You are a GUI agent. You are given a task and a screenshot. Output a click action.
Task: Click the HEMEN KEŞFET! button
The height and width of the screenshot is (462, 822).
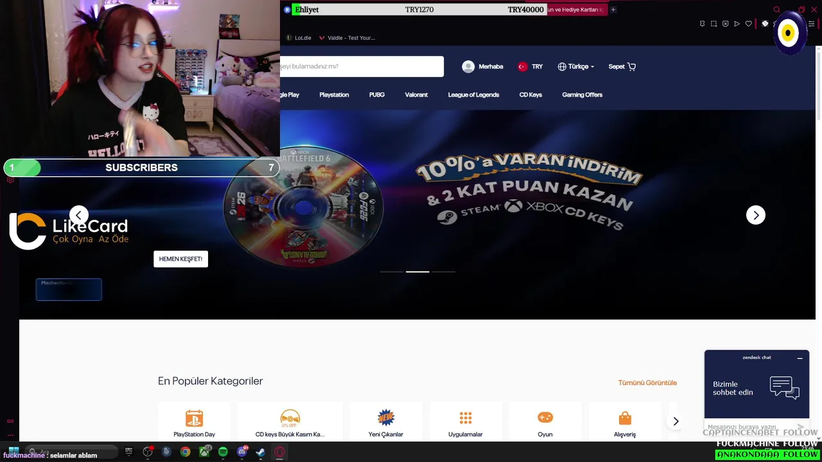(x=180, y=259)
